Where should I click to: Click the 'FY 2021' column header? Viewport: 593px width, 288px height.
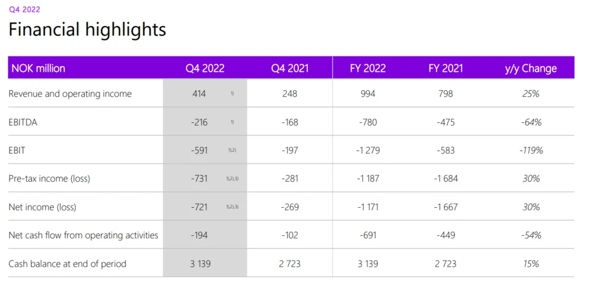[x=445, y=68]
